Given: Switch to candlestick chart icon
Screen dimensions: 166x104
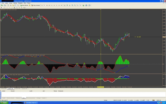Looking at the screenshot, I should click(67, 5).
